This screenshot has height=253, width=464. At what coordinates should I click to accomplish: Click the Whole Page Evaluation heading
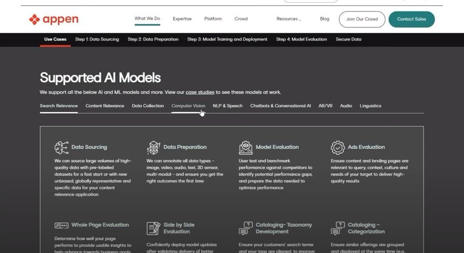pyautogui.click(x=100, y=225)
